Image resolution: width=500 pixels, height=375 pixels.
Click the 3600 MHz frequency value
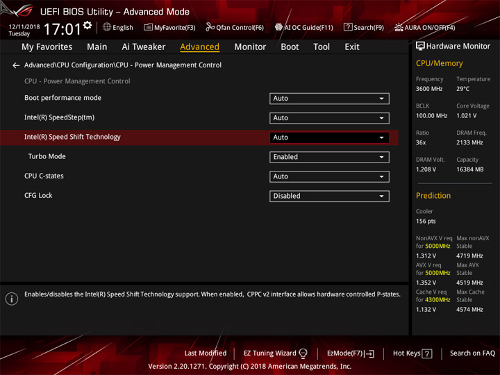click(x=429, y=89)
